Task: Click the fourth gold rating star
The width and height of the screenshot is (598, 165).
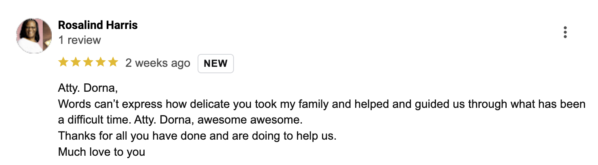Action: click(x=101, y=62)
